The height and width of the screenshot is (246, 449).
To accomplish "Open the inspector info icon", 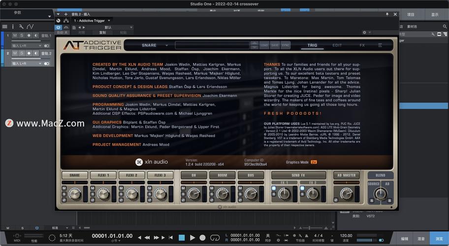I will [13, 27].
